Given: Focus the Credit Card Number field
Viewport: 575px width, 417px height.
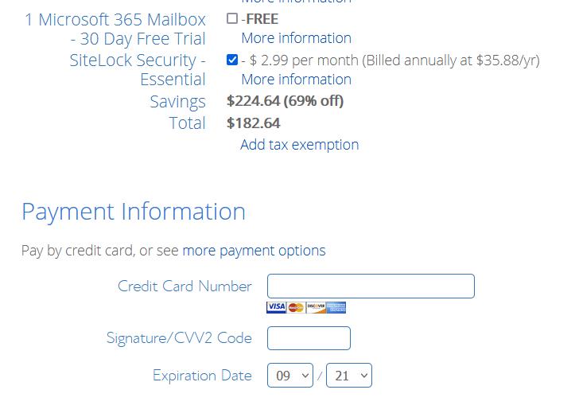Looking at the screenshot, I should point(371,286).
